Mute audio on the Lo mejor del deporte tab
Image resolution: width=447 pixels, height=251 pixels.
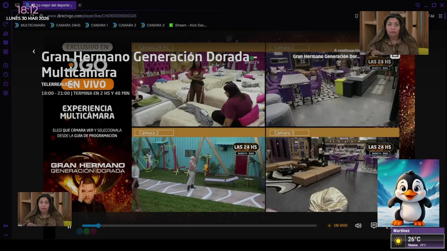click(x=33, y=5)
